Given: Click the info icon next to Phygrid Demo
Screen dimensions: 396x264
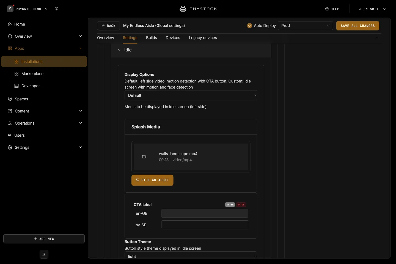Looking at the screenshot, I should coord(56,9).
